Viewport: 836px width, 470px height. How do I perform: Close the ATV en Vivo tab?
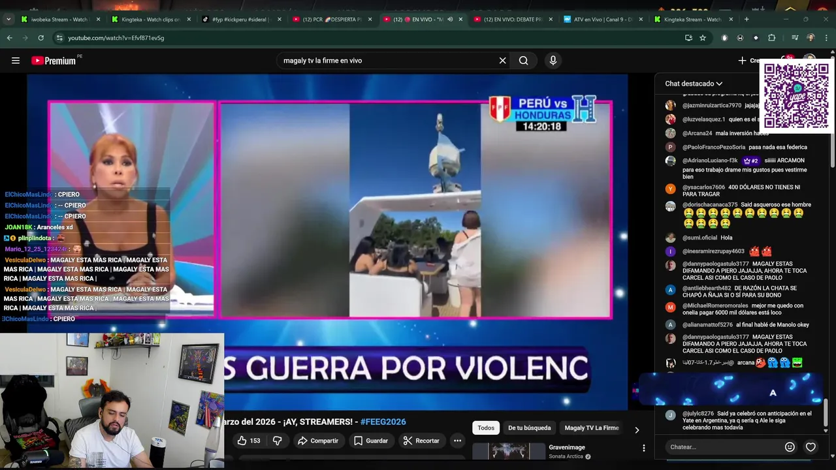[641, 20]
